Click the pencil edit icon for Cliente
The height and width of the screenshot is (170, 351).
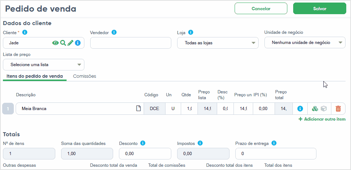tap(70, 43)
